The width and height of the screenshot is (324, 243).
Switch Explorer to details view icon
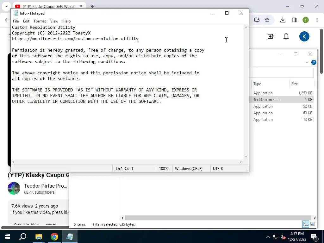click(x=306, y=224)
